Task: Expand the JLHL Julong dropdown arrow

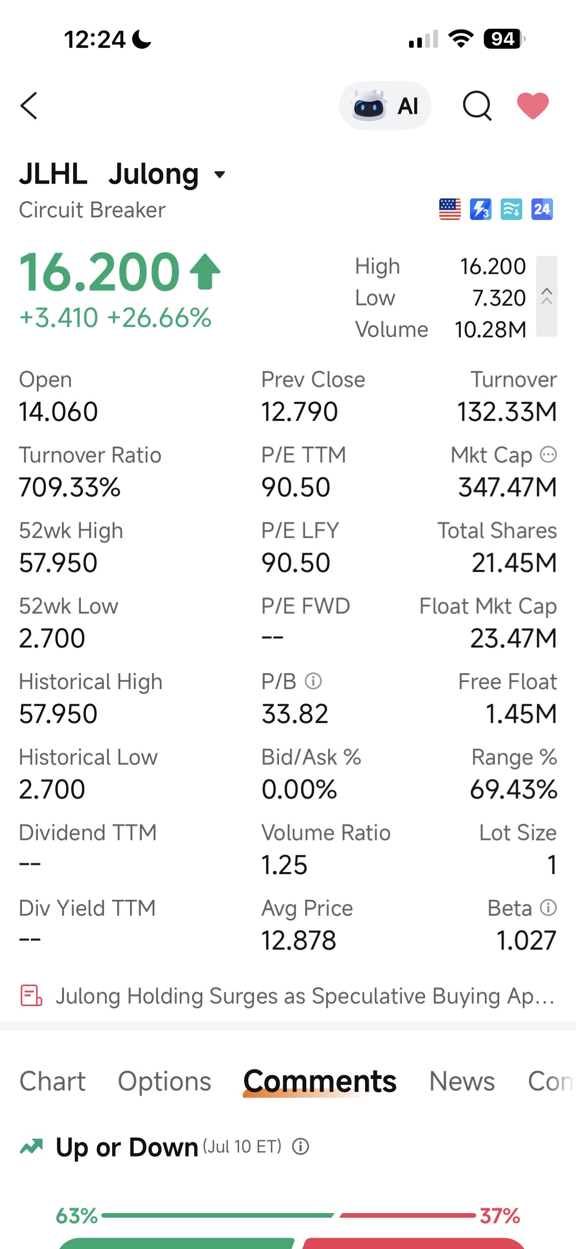Action: (x=220, y=175)
